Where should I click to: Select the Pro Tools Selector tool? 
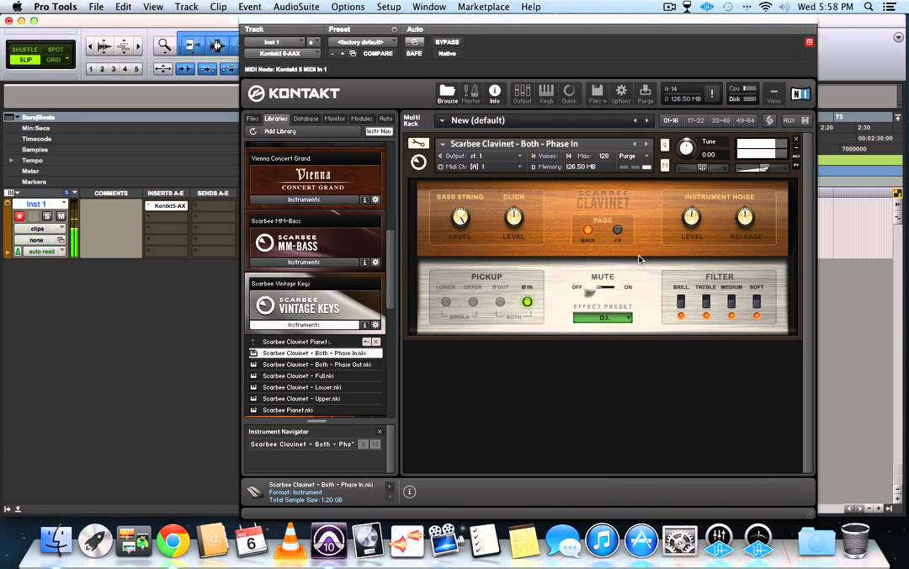pyautogui.click(x=217, y=45)
